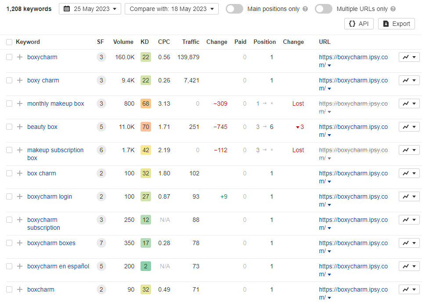422x303 pixels.
Task: Open trend chart button for boxycharm boxes row
Action: tap(409, 243)
